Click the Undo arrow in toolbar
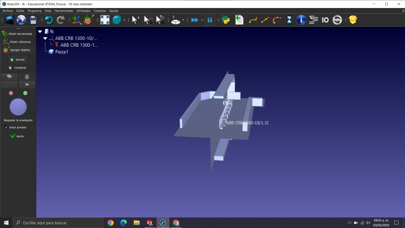Image resolution: width=405 pixels, height=228 pixels. [x=49, y=20]
